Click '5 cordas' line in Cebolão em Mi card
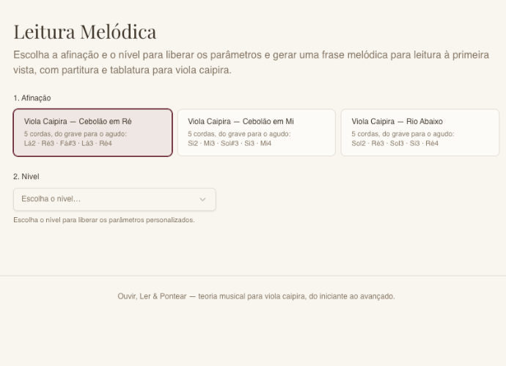The width and height of the screenshot is (506, 366). click(x=239, y=134)
